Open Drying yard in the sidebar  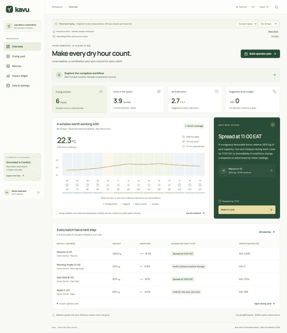click(x=22, y=56)
